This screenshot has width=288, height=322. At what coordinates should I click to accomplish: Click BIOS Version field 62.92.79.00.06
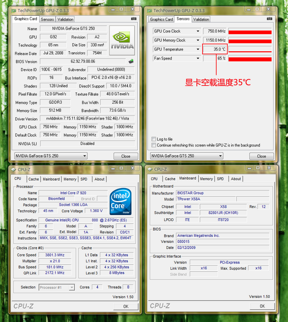click(x=83, y=61)
